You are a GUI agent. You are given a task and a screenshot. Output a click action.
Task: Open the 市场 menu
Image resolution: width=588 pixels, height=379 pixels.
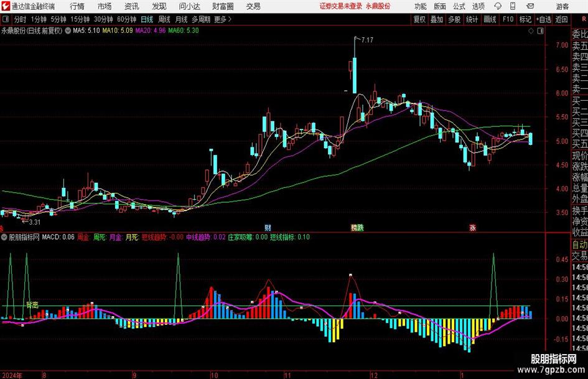coord(105,6)
